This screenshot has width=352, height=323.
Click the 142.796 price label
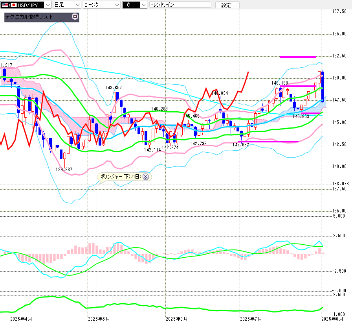click(198, 144)
